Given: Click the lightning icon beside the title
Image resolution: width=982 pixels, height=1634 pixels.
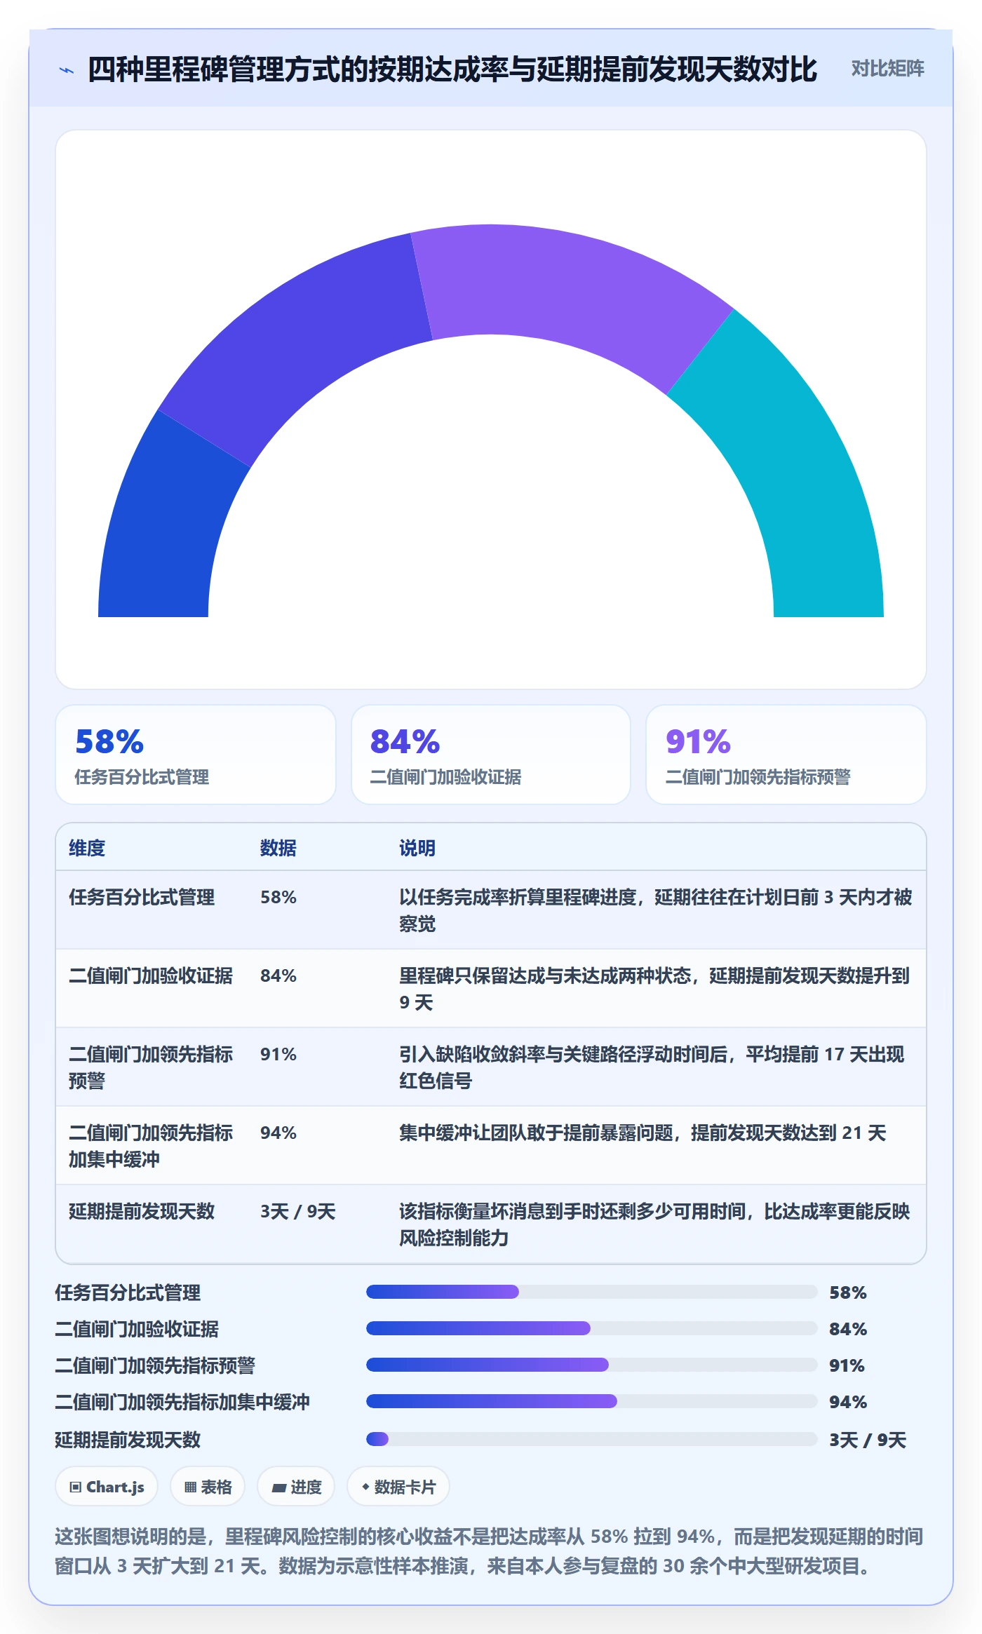Looking at the screenshot, I should coord(67,70).
